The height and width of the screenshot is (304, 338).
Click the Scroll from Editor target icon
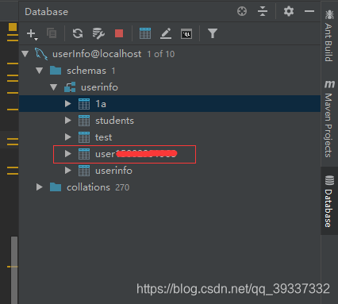click(x=242, y=11)
